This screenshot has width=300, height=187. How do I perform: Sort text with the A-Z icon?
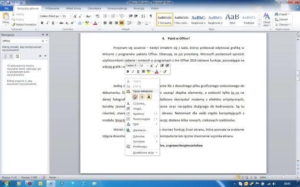143,16
